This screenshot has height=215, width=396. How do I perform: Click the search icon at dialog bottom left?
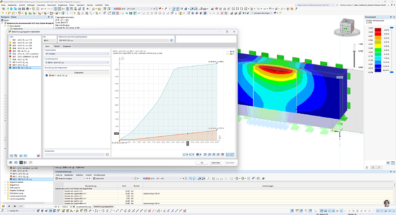coord(11,162)
